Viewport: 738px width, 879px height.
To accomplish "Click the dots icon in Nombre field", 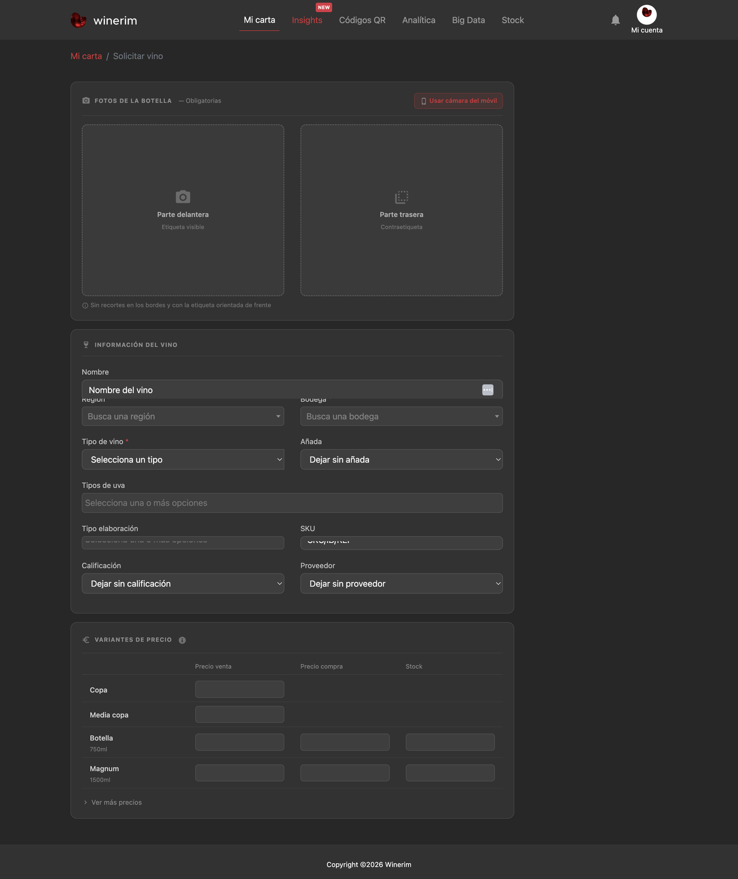I will tap(488, 390).
